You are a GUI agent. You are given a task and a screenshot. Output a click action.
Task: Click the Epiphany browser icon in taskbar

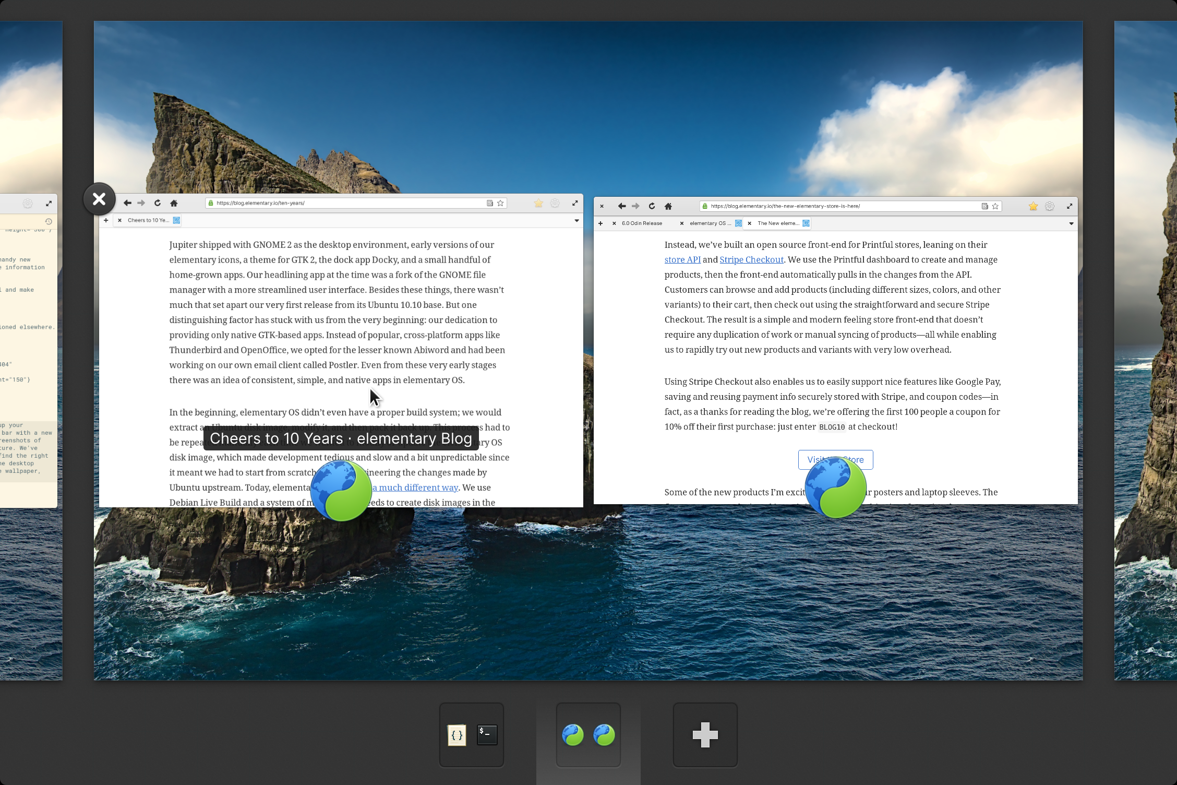coord(573,735)
